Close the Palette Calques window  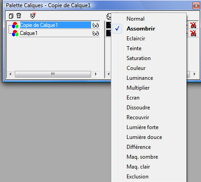coord(196,6)
